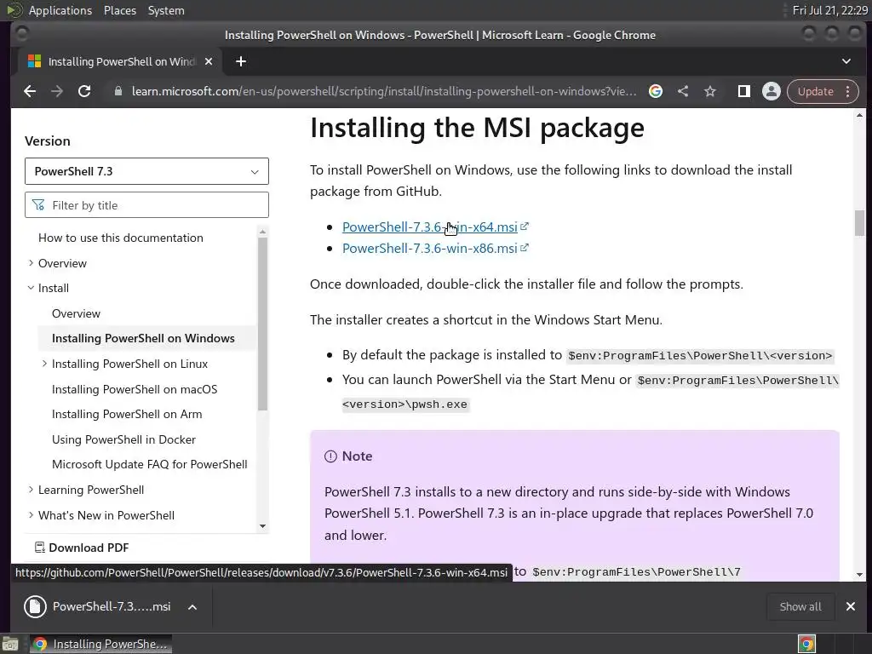Open the PowerShell 7.3 version dropdown
Viewport: 872px width, 654px height.
point(146,171)
